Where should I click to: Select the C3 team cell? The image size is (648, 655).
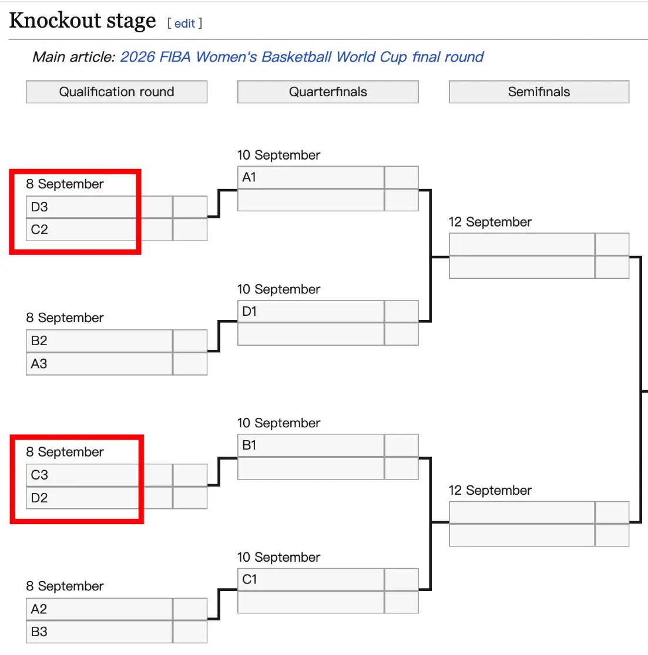click(99, 475)
